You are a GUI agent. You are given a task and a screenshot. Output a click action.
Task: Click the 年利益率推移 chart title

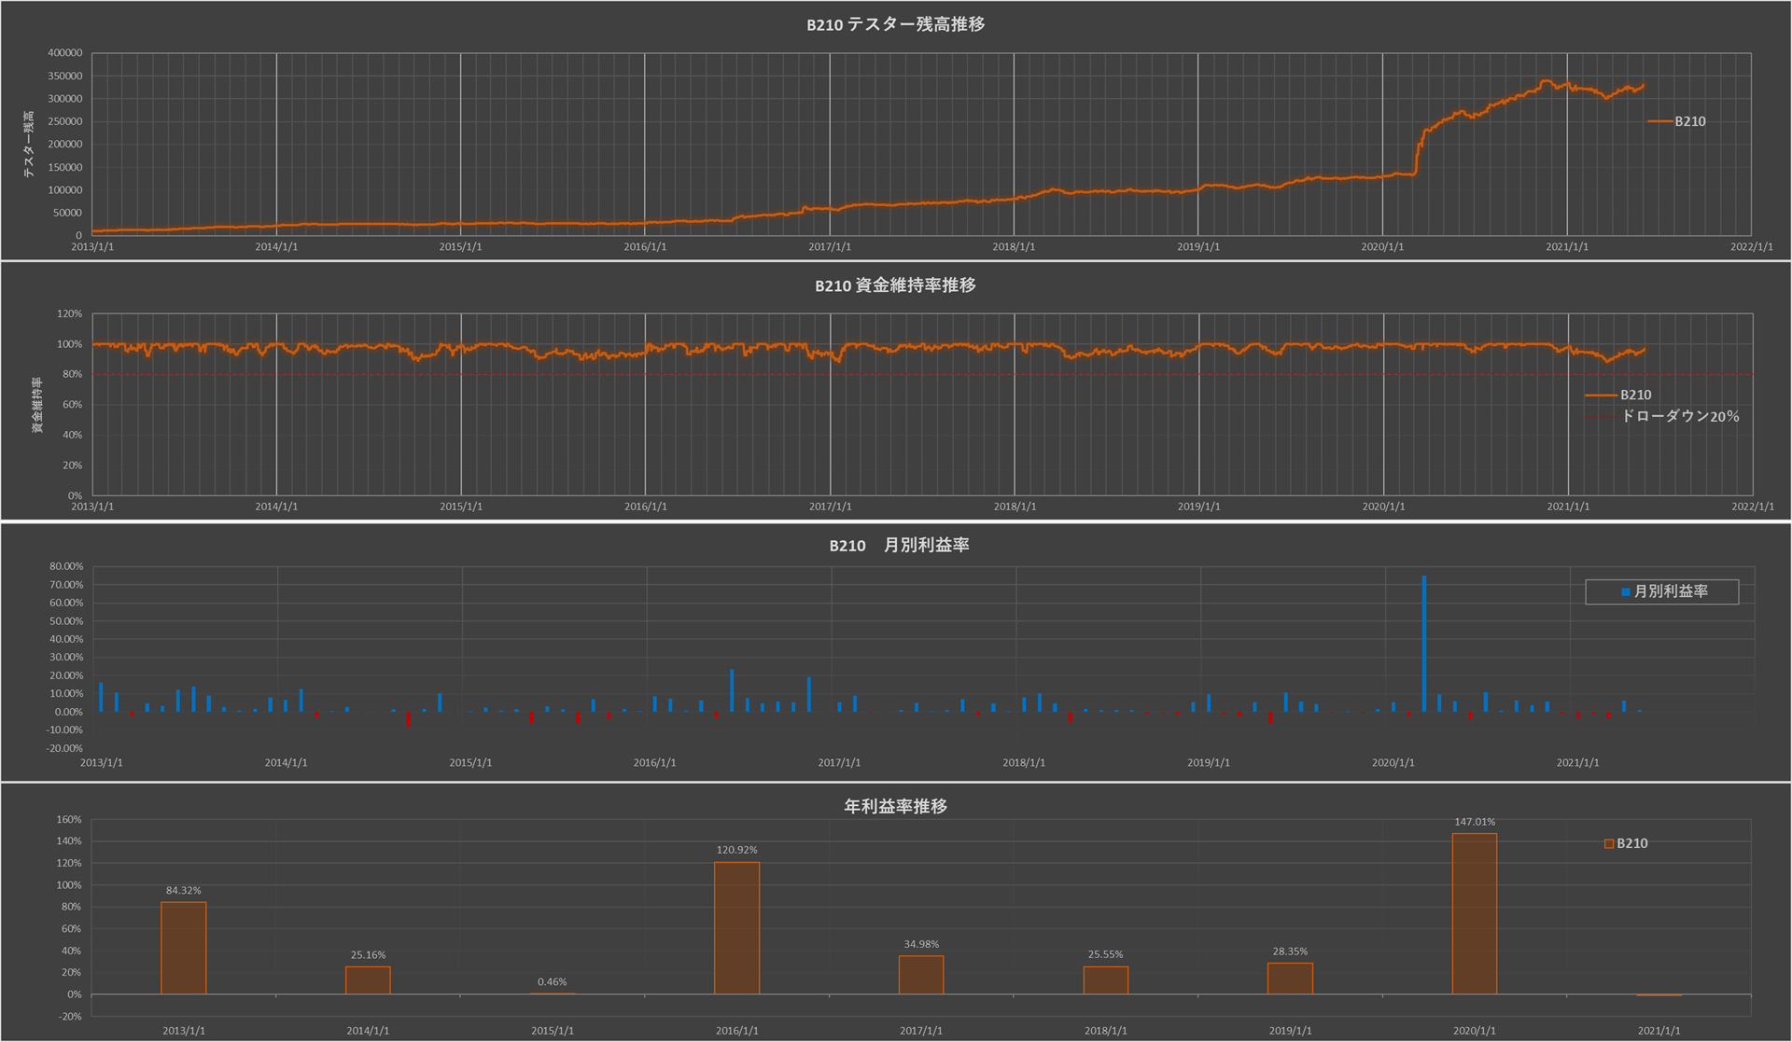(895, 806)
